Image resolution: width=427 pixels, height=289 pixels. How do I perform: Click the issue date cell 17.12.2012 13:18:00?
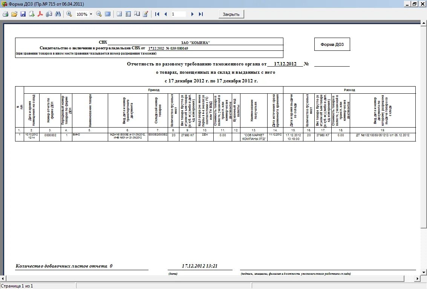293,137
